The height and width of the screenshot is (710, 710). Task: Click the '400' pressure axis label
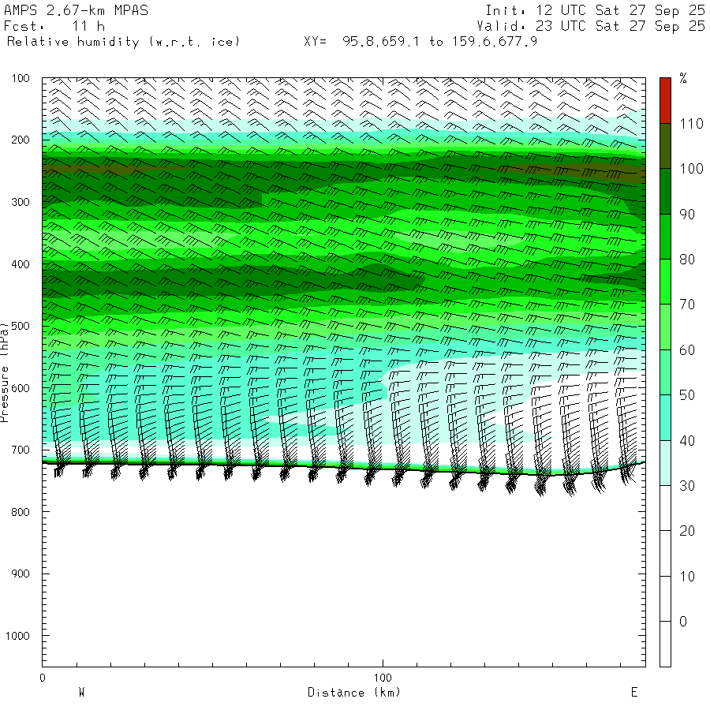point(21,264)
